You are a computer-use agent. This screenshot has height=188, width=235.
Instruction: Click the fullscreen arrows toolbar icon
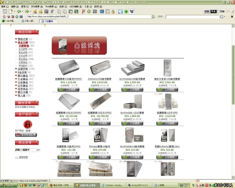point(95,11)
